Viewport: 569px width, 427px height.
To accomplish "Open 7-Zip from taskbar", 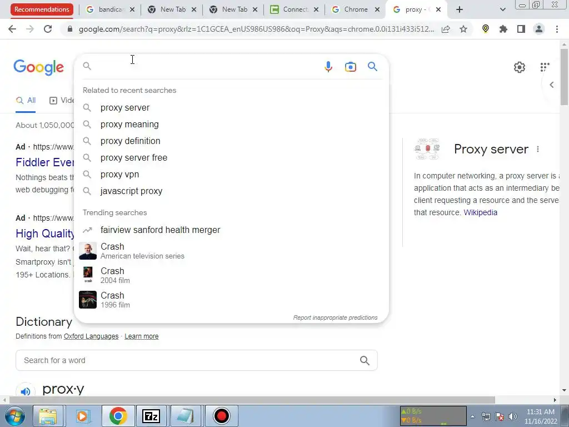I will [151, 416].
